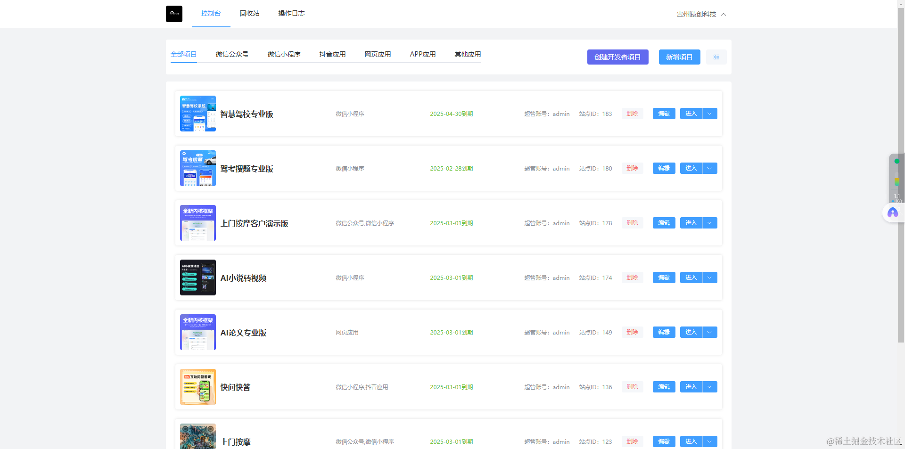Viewport: 905px width, 449px height.
Task: Delete the 上门按摩 project with 站点ID 123
Action: [x=632, y=441]
